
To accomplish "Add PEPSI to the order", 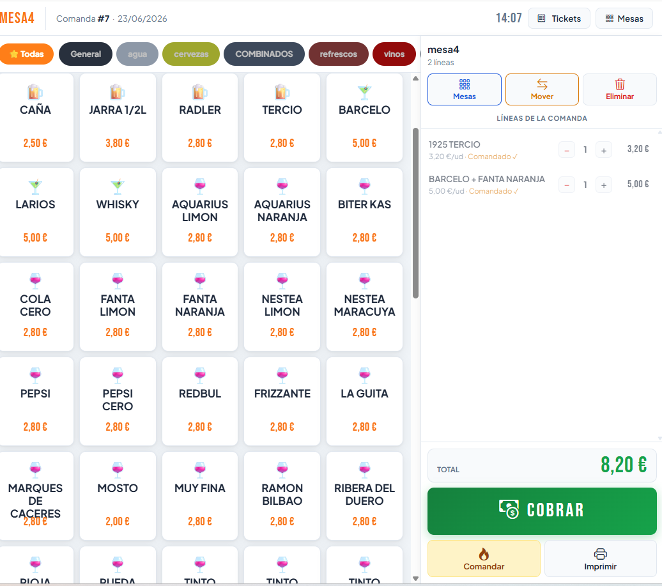I will click(x=36, y=401).
